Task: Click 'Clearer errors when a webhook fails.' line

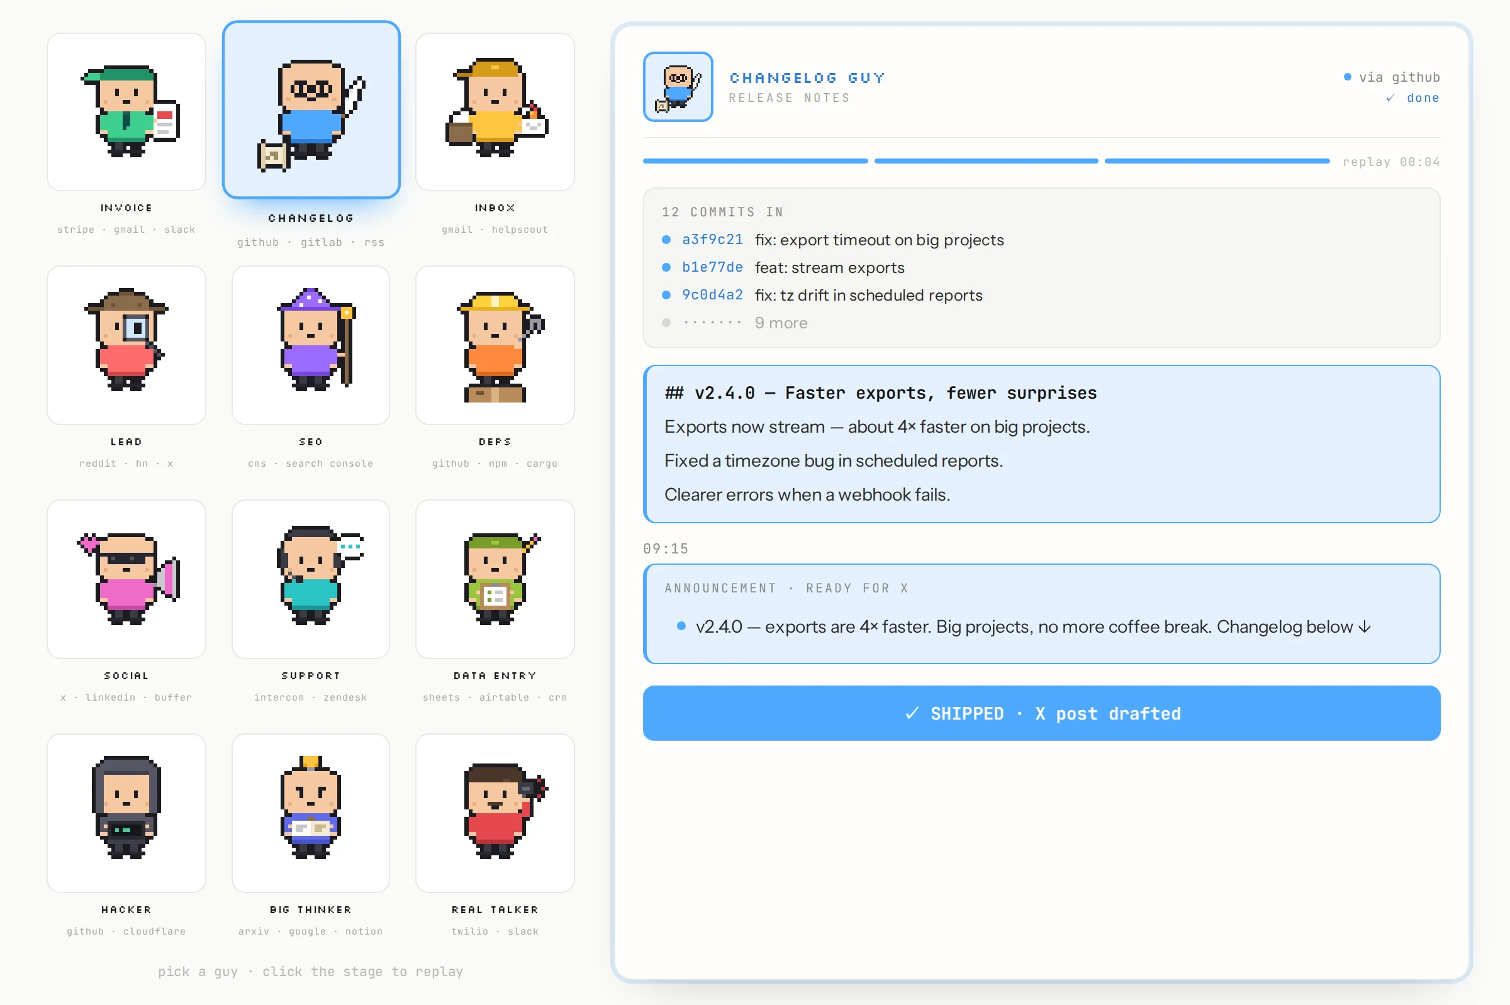Action: click(x=807, y=494)
